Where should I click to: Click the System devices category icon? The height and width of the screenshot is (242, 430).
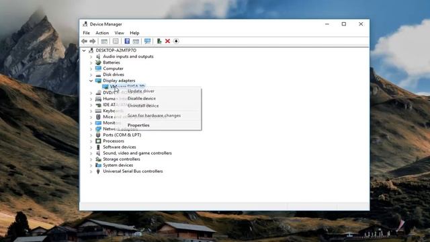(98, 165)
